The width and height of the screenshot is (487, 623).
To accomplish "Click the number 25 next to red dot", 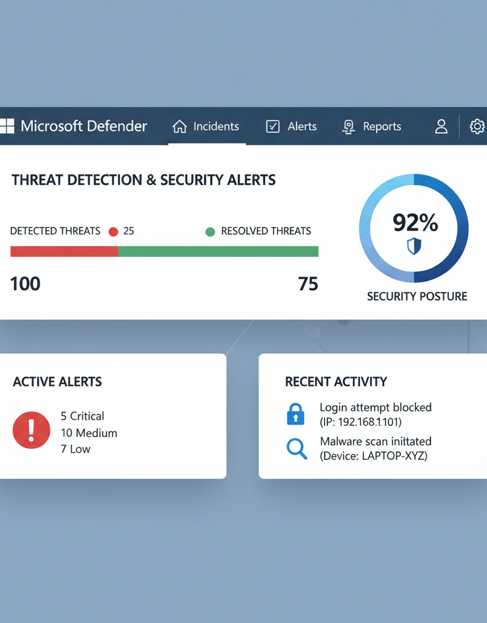I will pyautogui.click(x=128, y=231).
